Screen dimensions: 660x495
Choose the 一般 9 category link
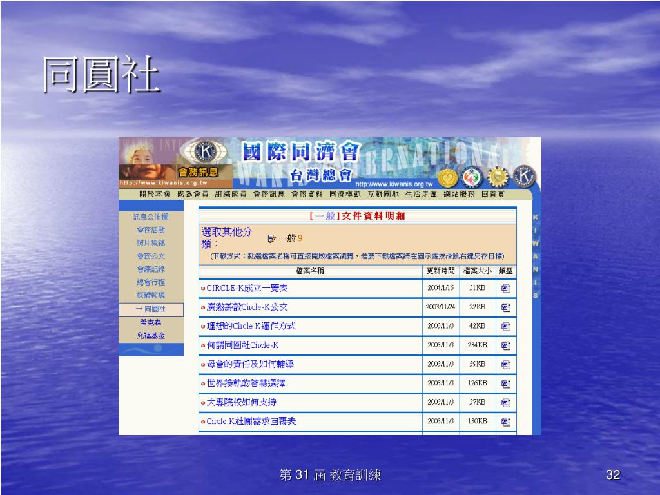pos(291,238)
